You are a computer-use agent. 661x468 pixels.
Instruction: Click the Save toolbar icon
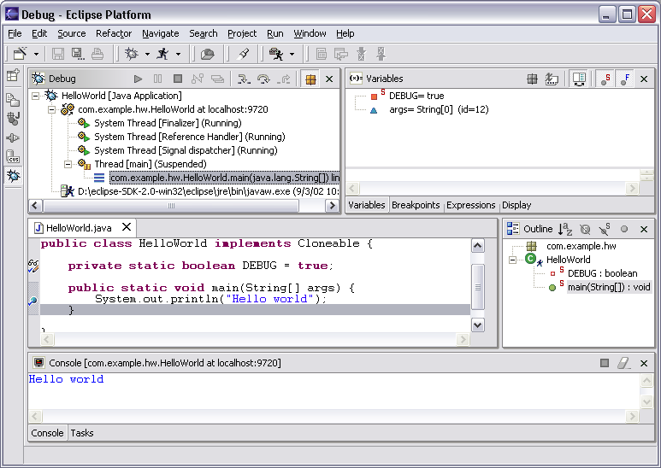pyautogui.click(x=58, y=54)
